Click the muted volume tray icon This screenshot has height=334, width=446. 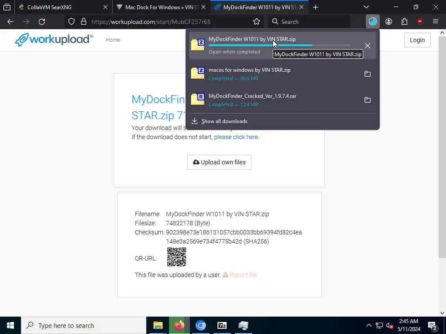pos(390,325)
